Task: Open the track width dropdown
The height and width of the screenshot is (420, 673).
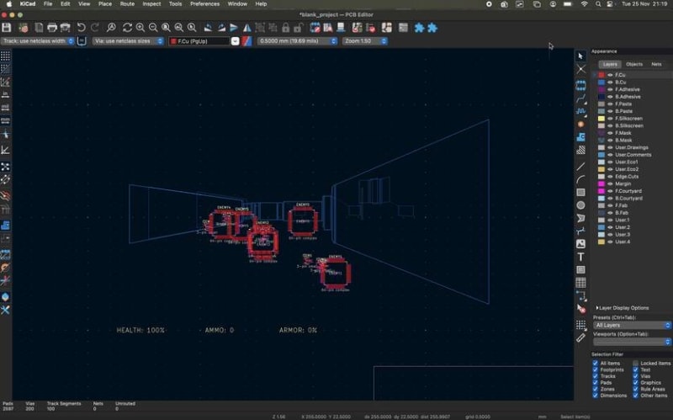Action: click(39, 40)
